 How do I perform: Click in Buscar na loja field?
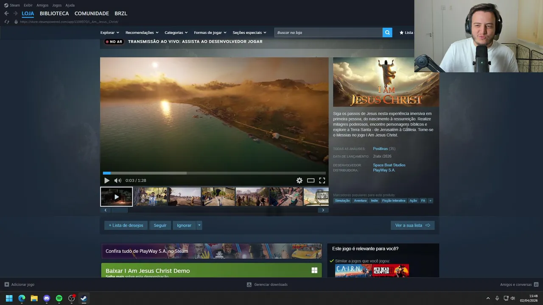click(329, 33)
